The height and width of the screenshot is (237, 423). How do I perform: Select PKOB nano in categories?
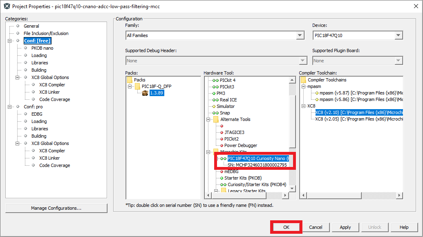click(42, 48)
